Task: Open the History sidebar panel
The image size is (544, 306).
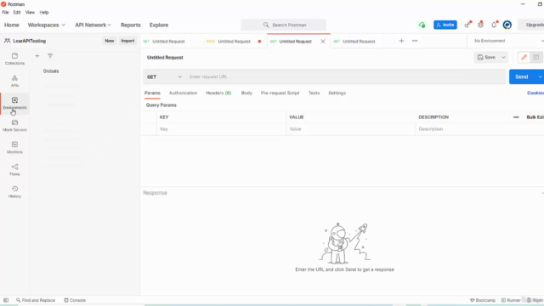Action: (x=14, y=192)
